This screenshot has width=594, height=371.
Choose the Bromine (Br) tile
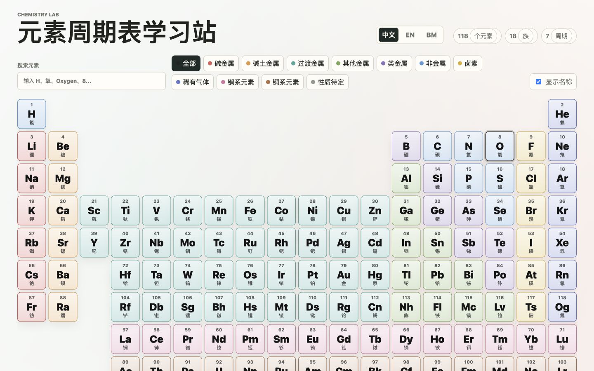(x=531, y=210)
